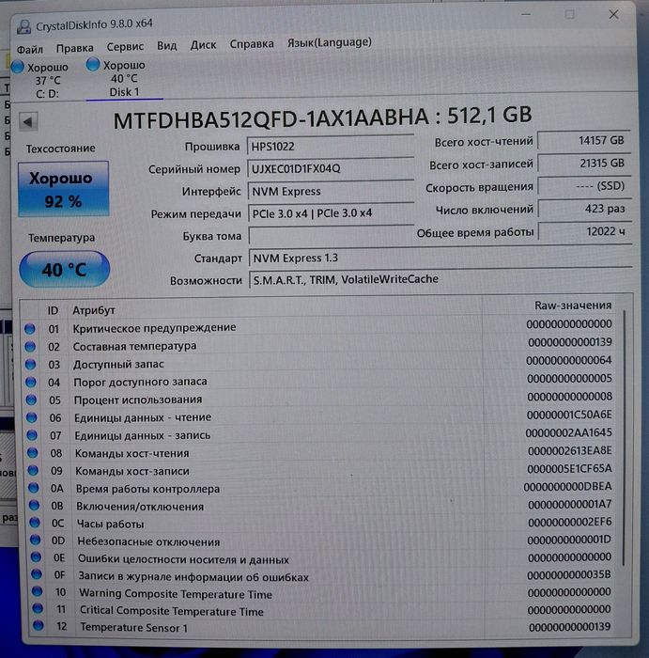The height and width of the screenshot is (658, 649).
Task: Click status dot of Единицы данных - запись row
Action: pyautogui.click(x=32, y=435)
